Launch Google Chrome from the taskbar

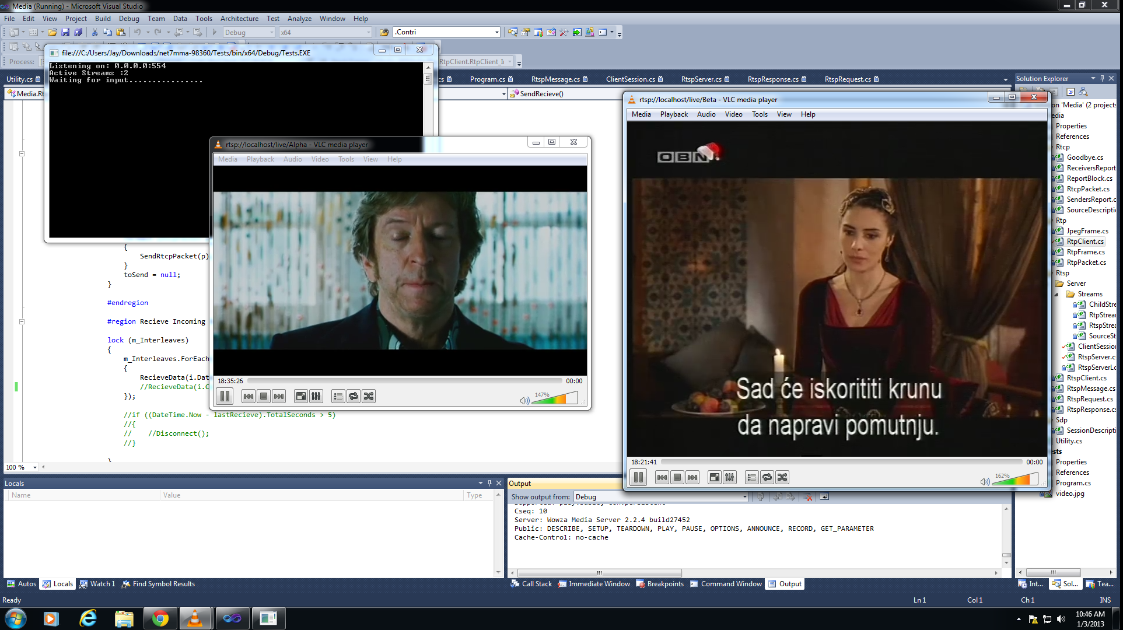click(160, 618)
